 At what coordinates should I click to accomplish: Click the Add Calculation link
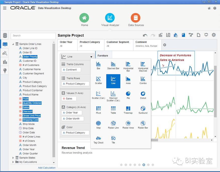tap(47, 168)
